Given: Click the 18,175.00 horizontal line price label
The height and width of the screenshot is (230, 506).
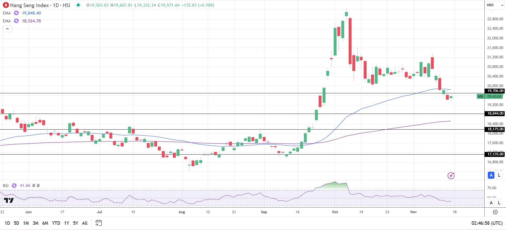Looking at the screenshot, I should click(x=495, y=129).
